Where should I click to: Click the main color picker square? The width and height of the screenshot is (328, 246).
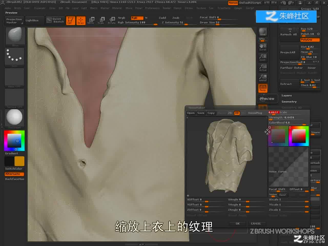[x=14, y=140]
